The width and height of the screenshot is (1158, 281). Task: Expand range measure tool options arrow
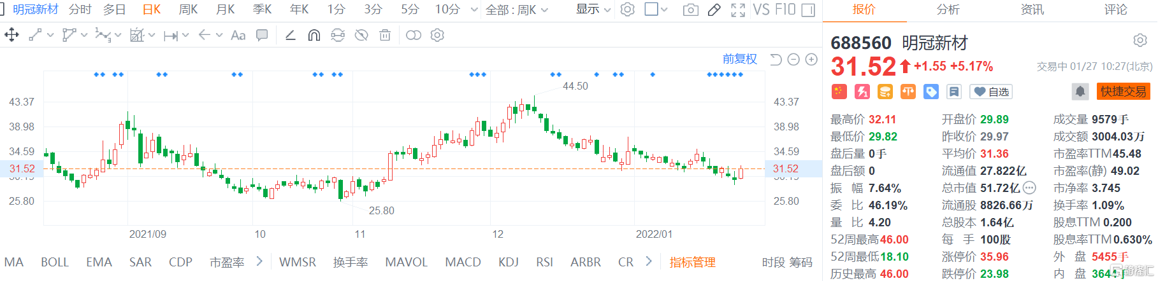185,35
